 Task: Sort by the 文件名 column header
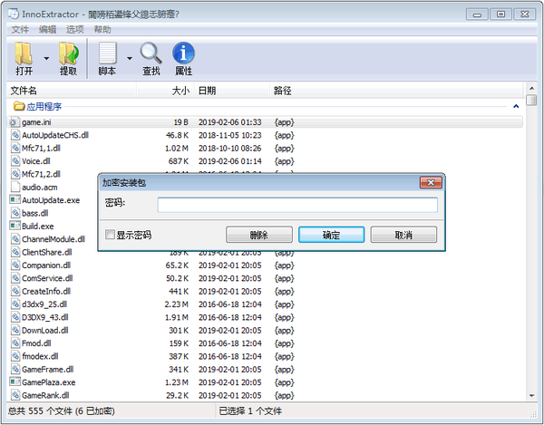point(72,91)
